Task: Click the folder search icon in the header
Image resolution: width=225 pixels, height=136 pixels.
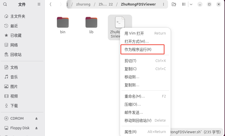Action: coord(174,4)
